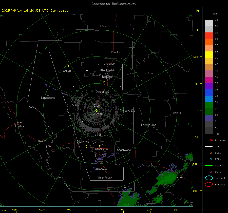Viewport: 228px width, 213px height.
Task: Select the orange 111V arrow legend icon
Action: click(209, 153)
